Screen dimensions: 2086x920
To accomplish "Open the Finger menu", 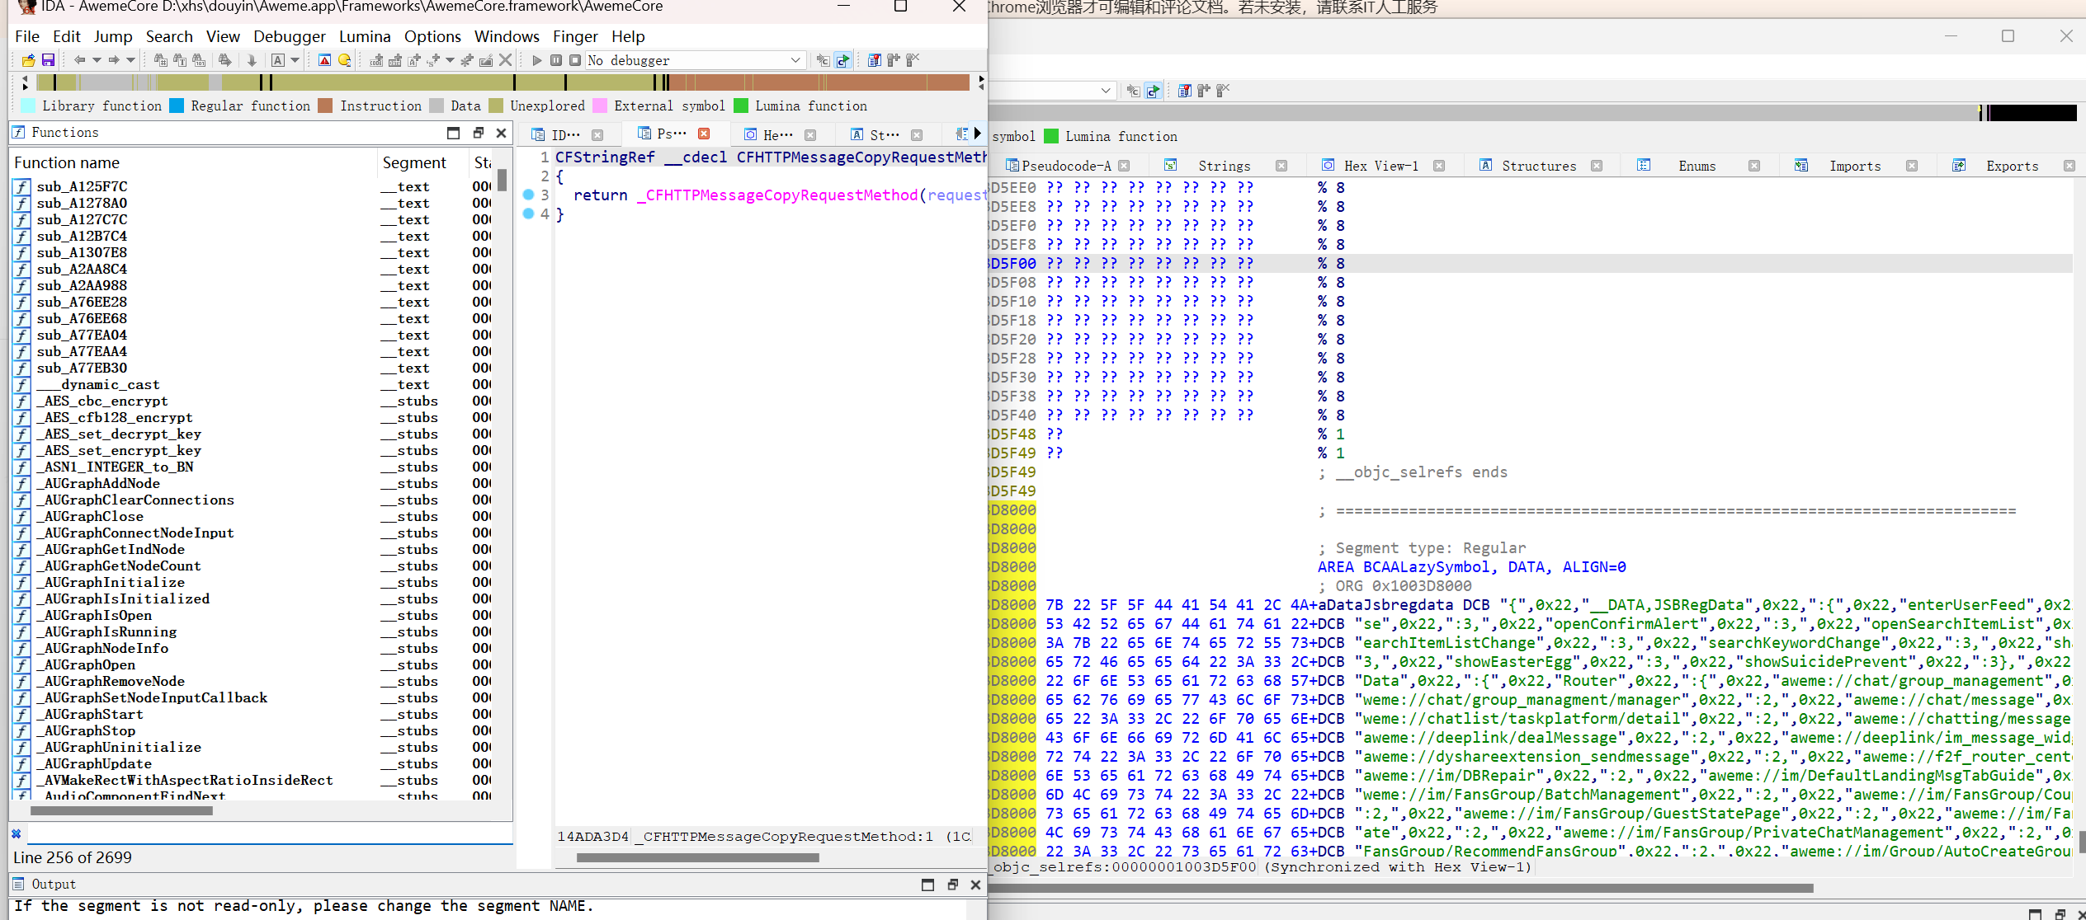I will pos(575,36).
